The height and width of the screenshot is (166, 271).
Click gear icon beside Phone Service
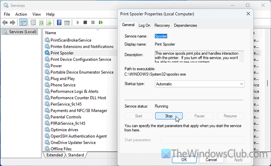(47, 85)
